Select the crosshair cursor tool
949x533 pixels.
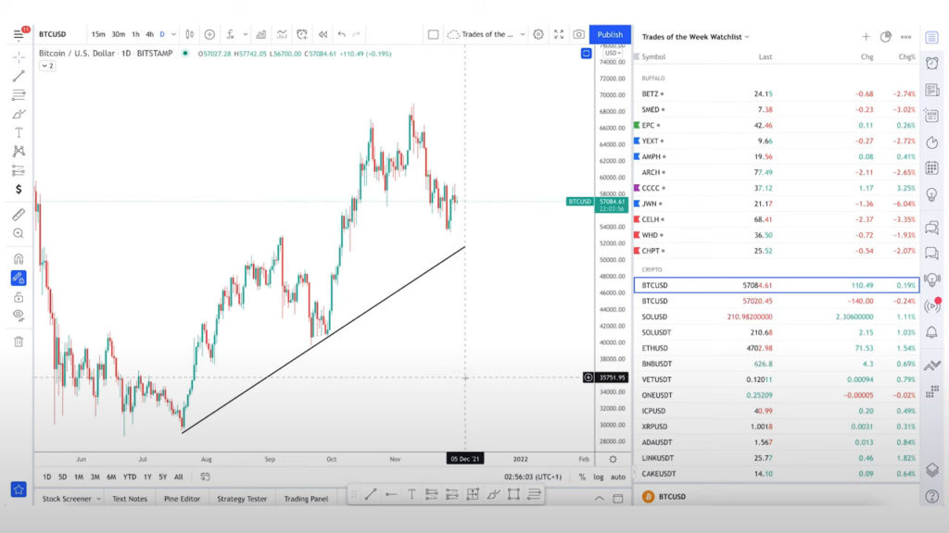coord(19,57)
